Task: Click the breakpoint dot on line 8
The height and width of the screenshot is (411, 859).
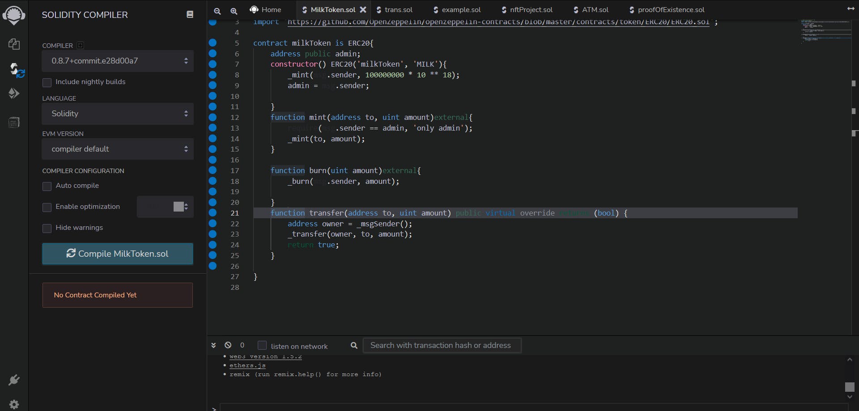Action: coord(213,75)
